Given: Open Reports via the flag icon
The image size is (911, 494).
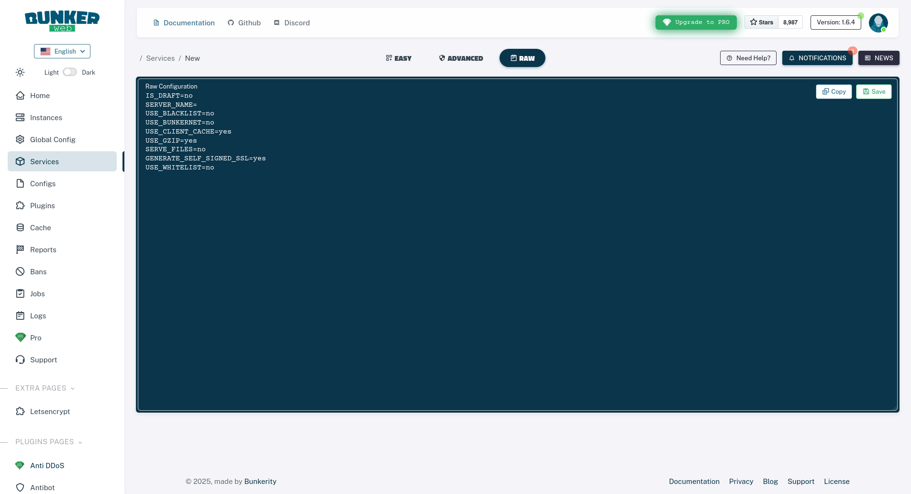Looking at the screenshot, I should pyautogui.click(x=20, y=249).
